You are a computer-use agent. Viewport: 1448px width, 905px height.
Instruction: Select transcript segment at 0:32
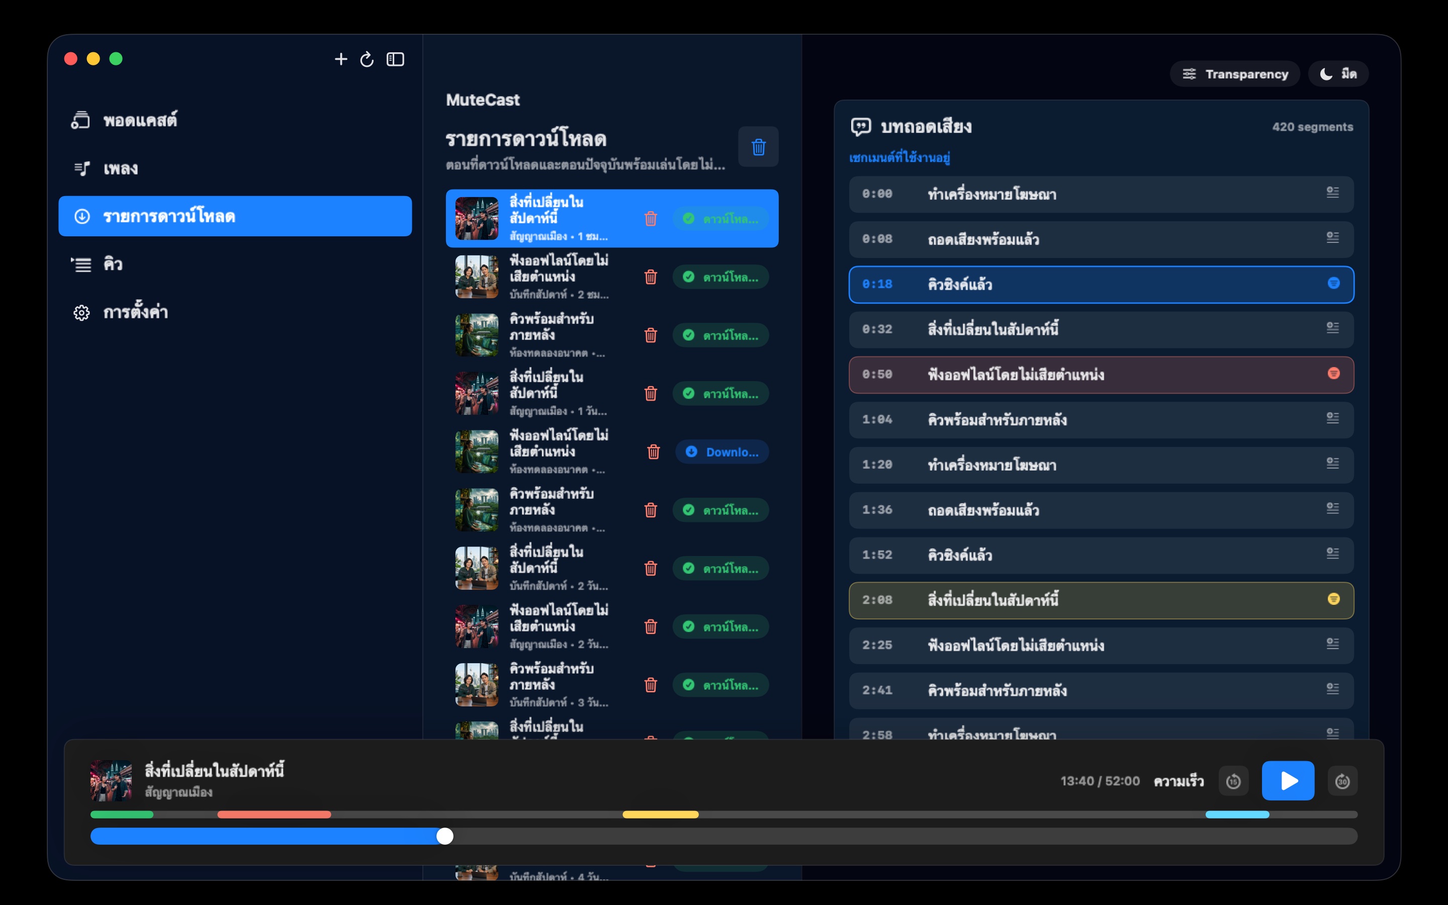(x=1101, y=329)
